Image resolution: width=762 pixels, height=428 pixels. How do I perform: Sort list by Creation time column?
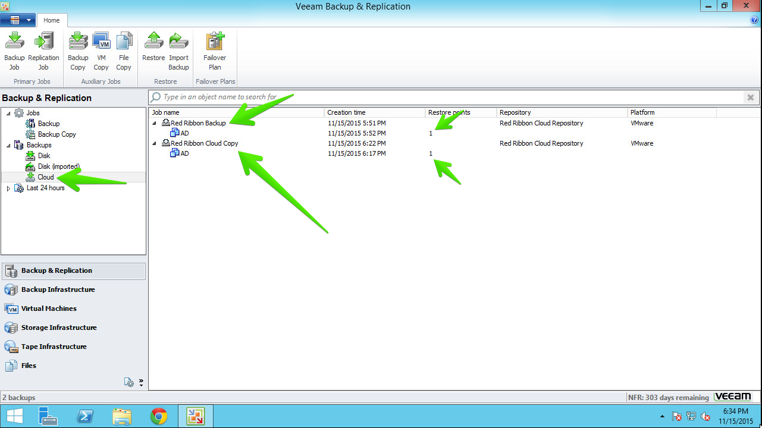pyautogui.click(x=375, y=112)
